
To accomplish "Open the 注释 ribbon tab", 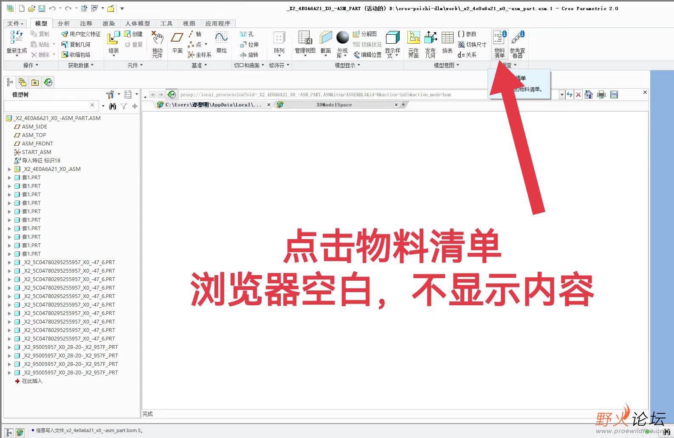I will [x=86, y=23].
